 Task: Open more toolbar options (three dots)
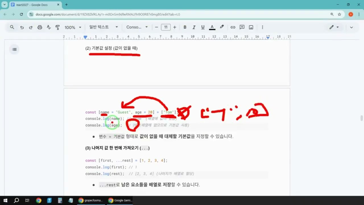[262, 27]
